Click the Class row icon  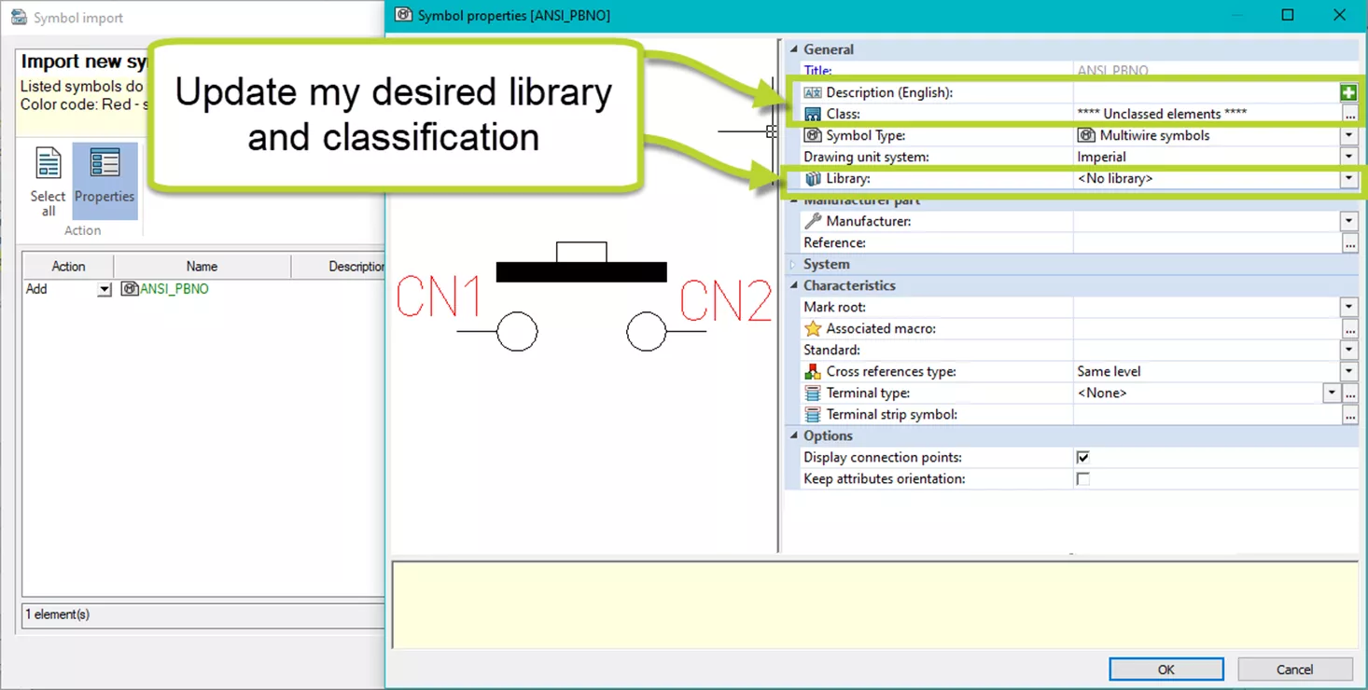pyautogui.click(x=813, y=114)
